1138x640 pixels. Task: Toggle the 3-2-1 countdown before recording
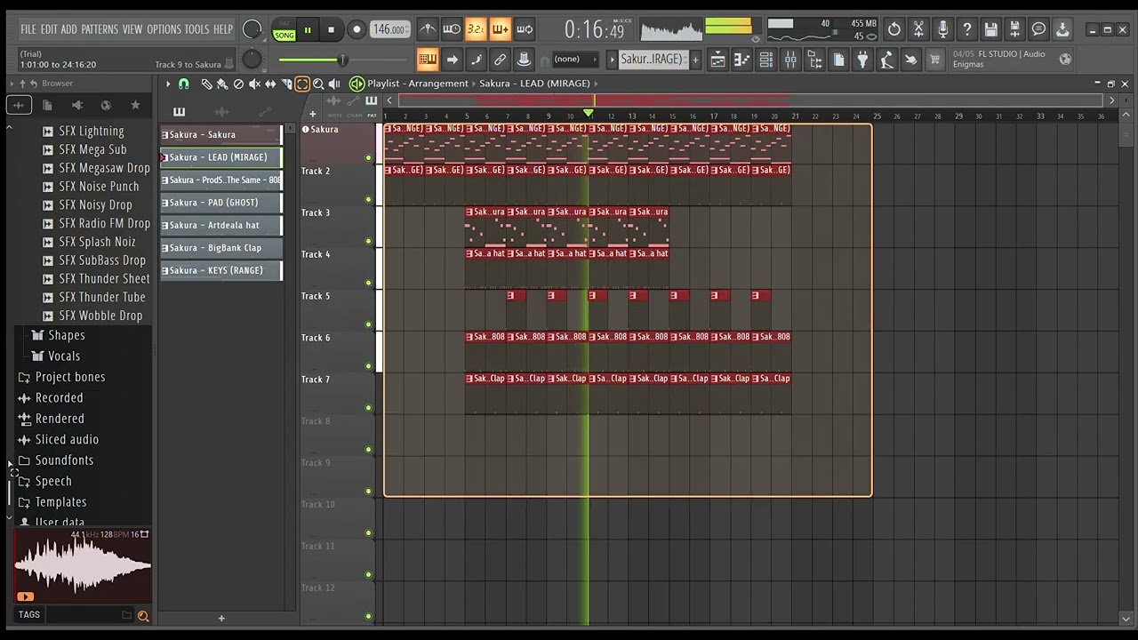point(476,29)
